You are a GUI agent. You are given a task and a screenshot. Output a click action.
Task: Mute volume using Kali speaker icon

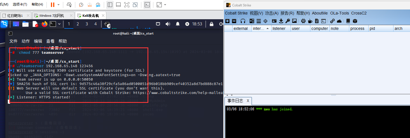(168, 24)
